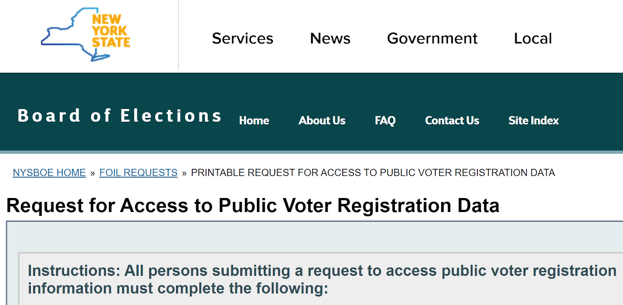Click the Board of Elections title

coord(120,116)
